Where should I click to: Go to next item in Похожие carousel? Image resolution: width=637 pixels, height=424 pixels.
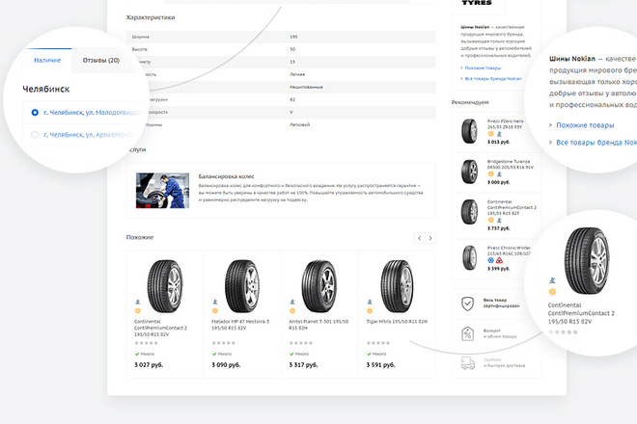click(430, 238)
